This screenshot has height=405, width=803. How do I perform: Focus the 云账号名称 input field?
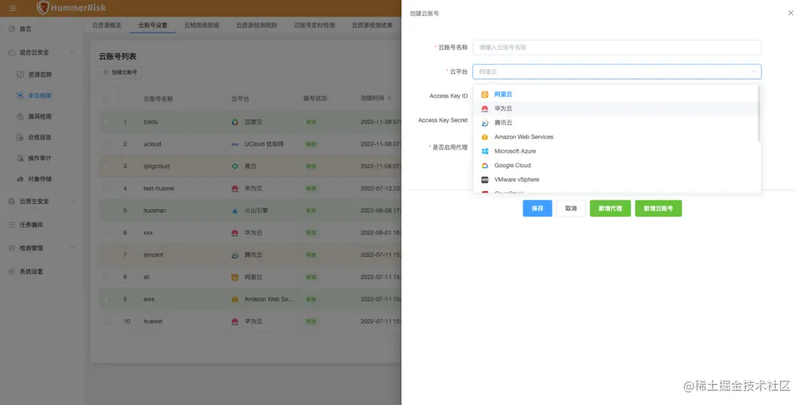click(617, 47)
